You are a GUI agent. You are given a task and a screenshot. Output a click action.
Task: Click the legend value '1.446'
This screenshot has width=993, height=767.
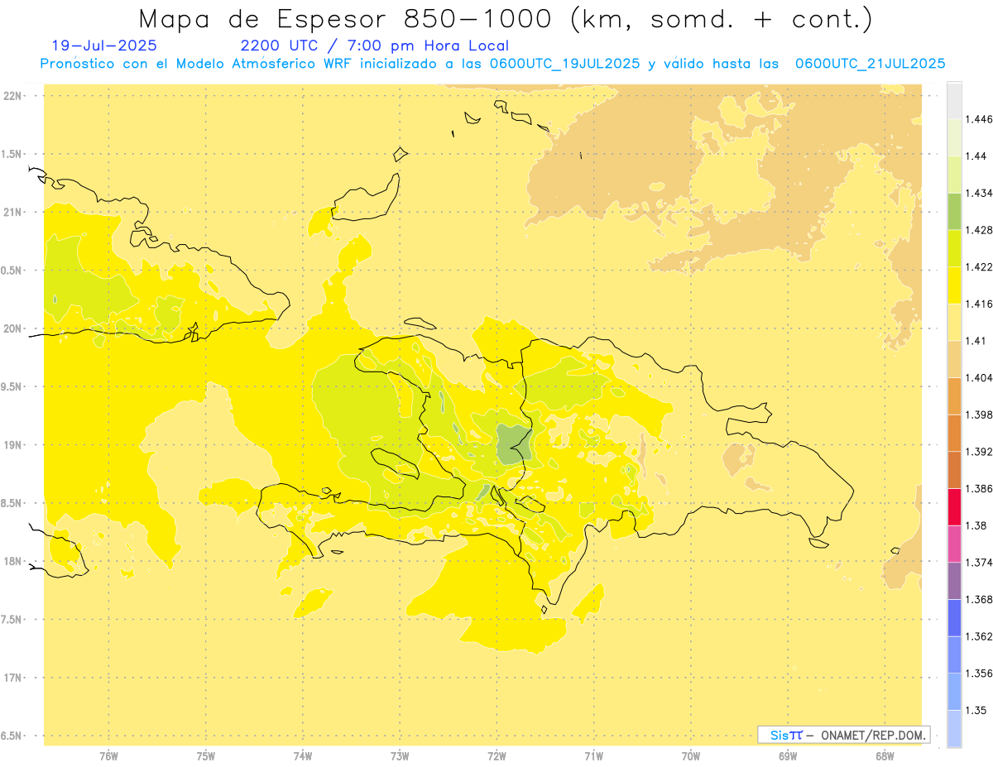[x=979, y=119]
